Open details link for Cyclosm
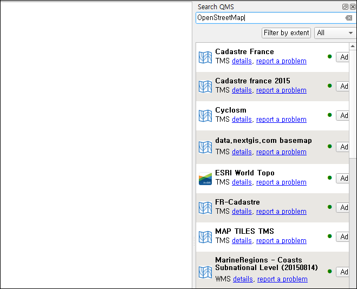Screen dimensions: 357x289 coord(242,120)
